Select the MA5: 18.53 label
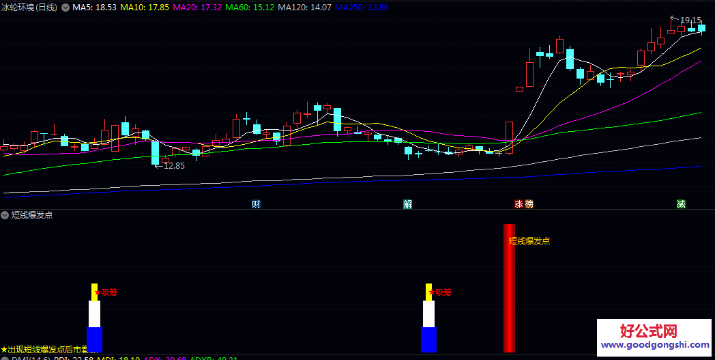 94,8
